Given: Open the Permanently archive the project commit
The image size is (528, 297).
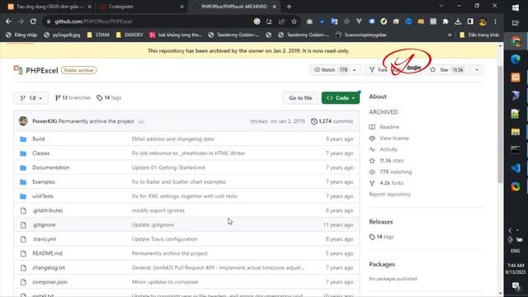Looking at the screenshot, I should pos(97,121).
